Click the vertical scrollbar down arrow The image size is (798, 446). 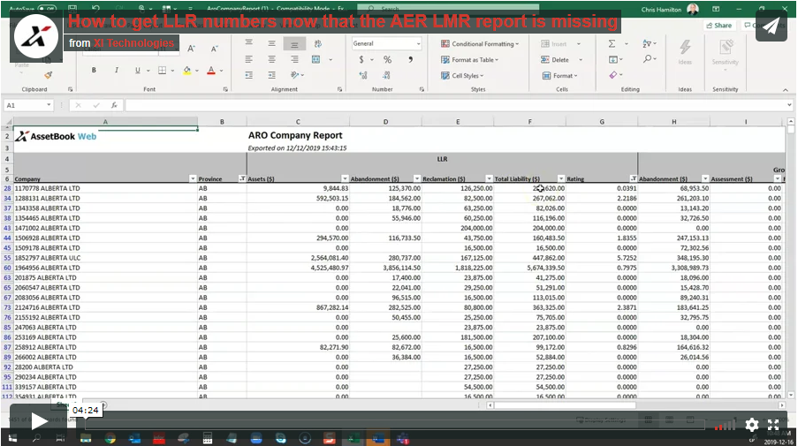[790, 395]
